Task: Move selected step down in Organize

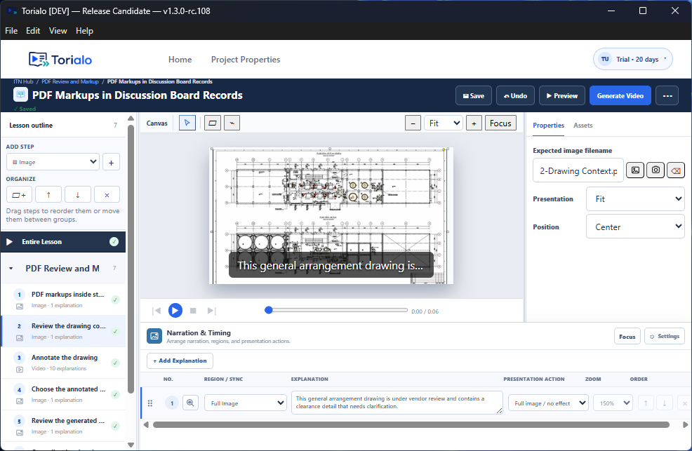Action: click(x=78, y=194)
